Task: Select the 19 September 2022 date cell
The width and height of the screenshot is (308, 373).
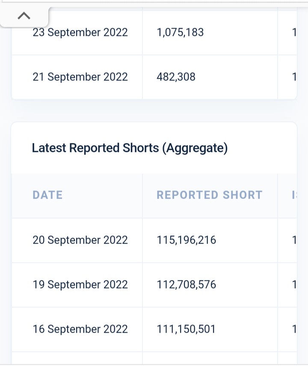Action: pos(77,285)
